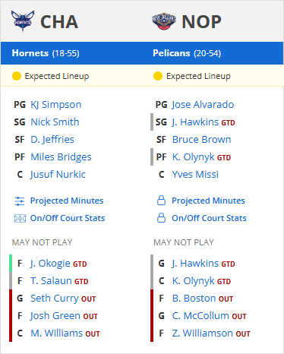The image size is (284, 354).
Task: Click the Pelicans on/off court stats lock icon
Action: [x=161, y=218]
